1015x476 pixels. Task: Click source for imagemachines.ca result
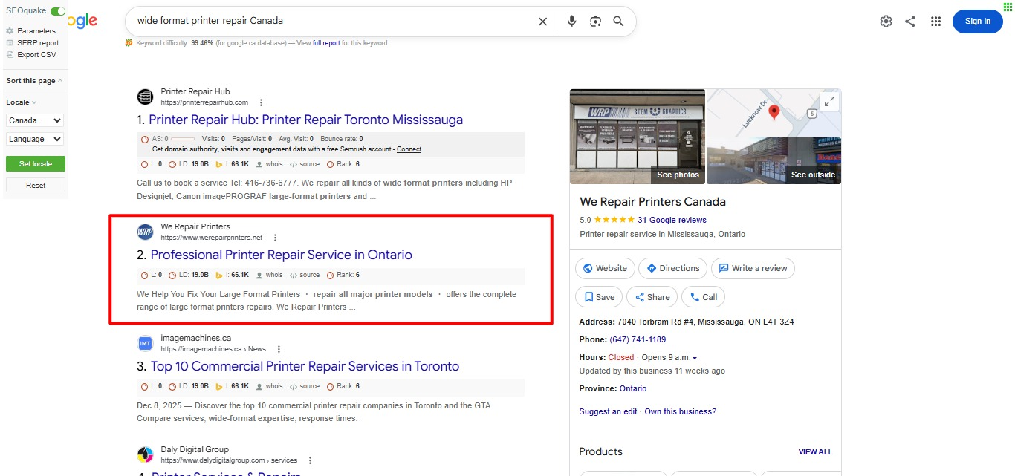305,386
